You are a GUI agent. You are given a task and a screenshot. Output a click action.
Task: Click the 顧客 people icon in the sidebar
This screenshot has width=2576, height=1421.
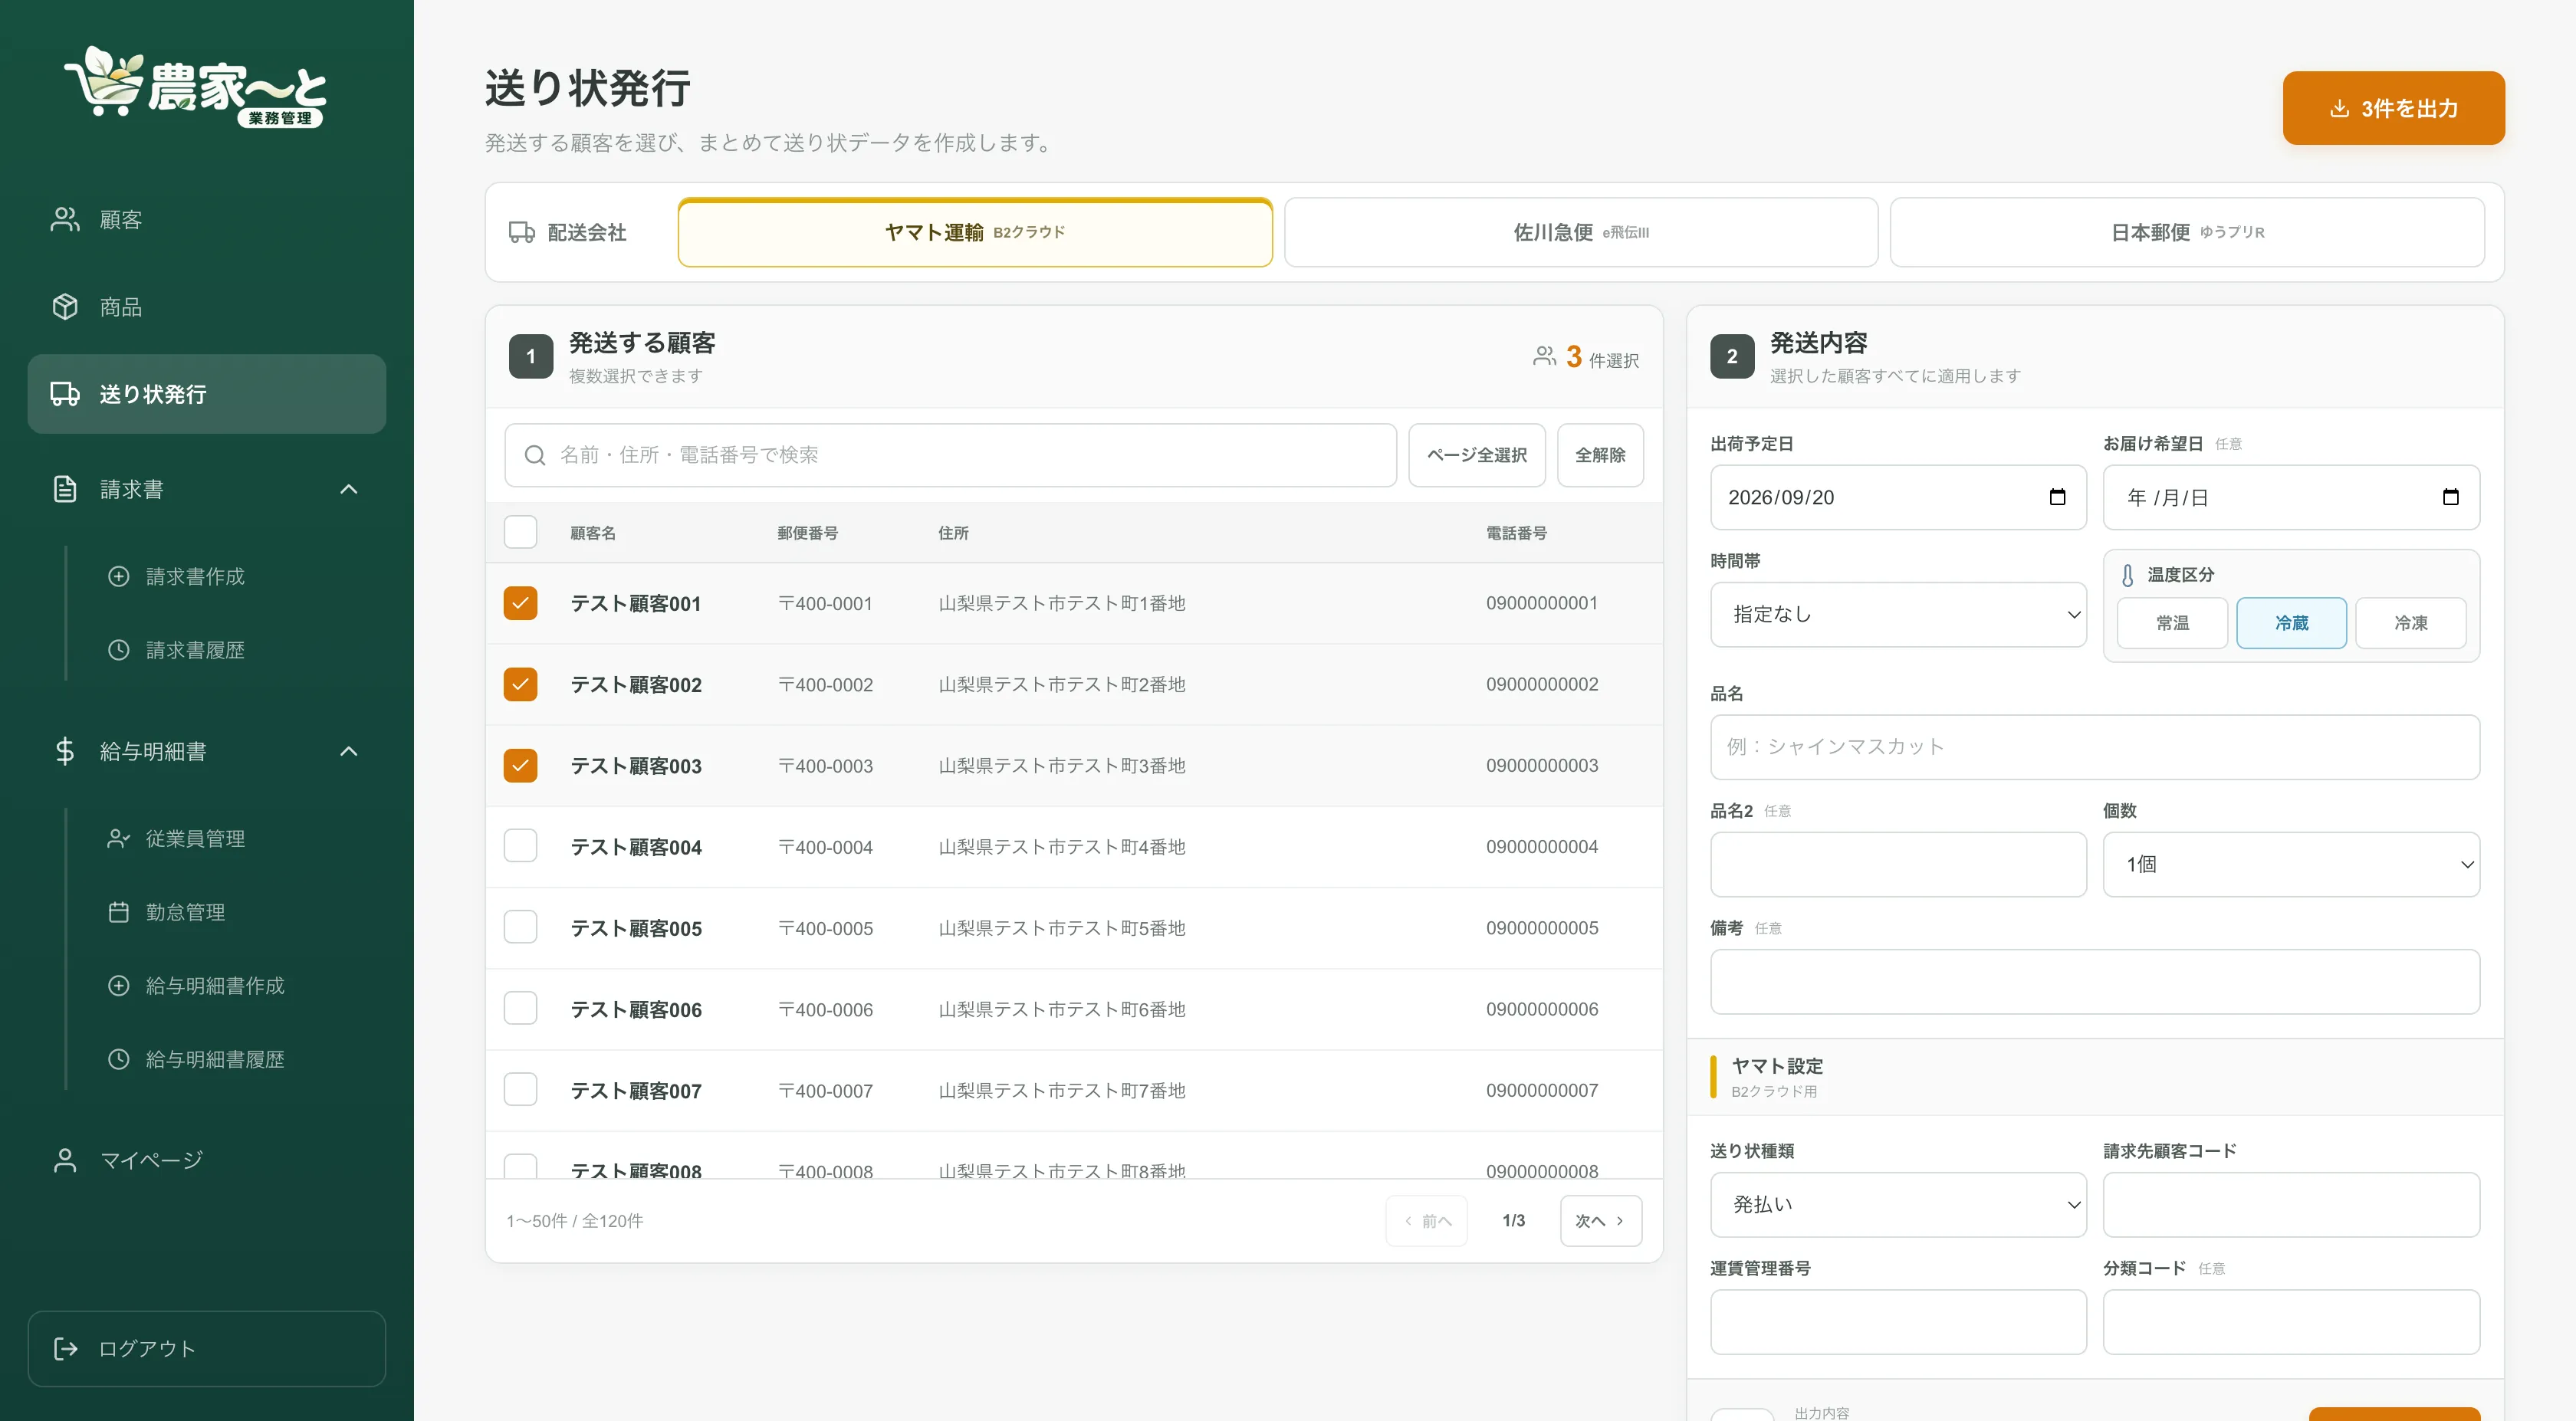coord(65,219)
